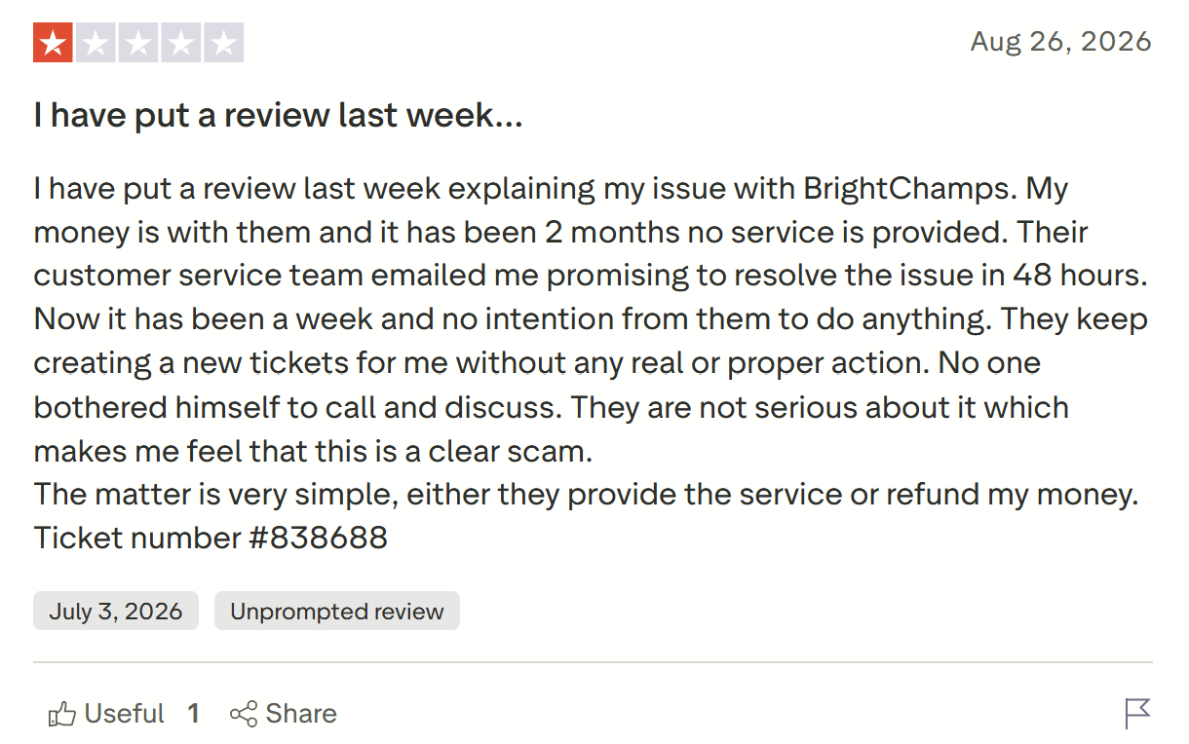Click the word BrightChamps in the review
This screenshot has height=744, width=1189.
[907, 188]
